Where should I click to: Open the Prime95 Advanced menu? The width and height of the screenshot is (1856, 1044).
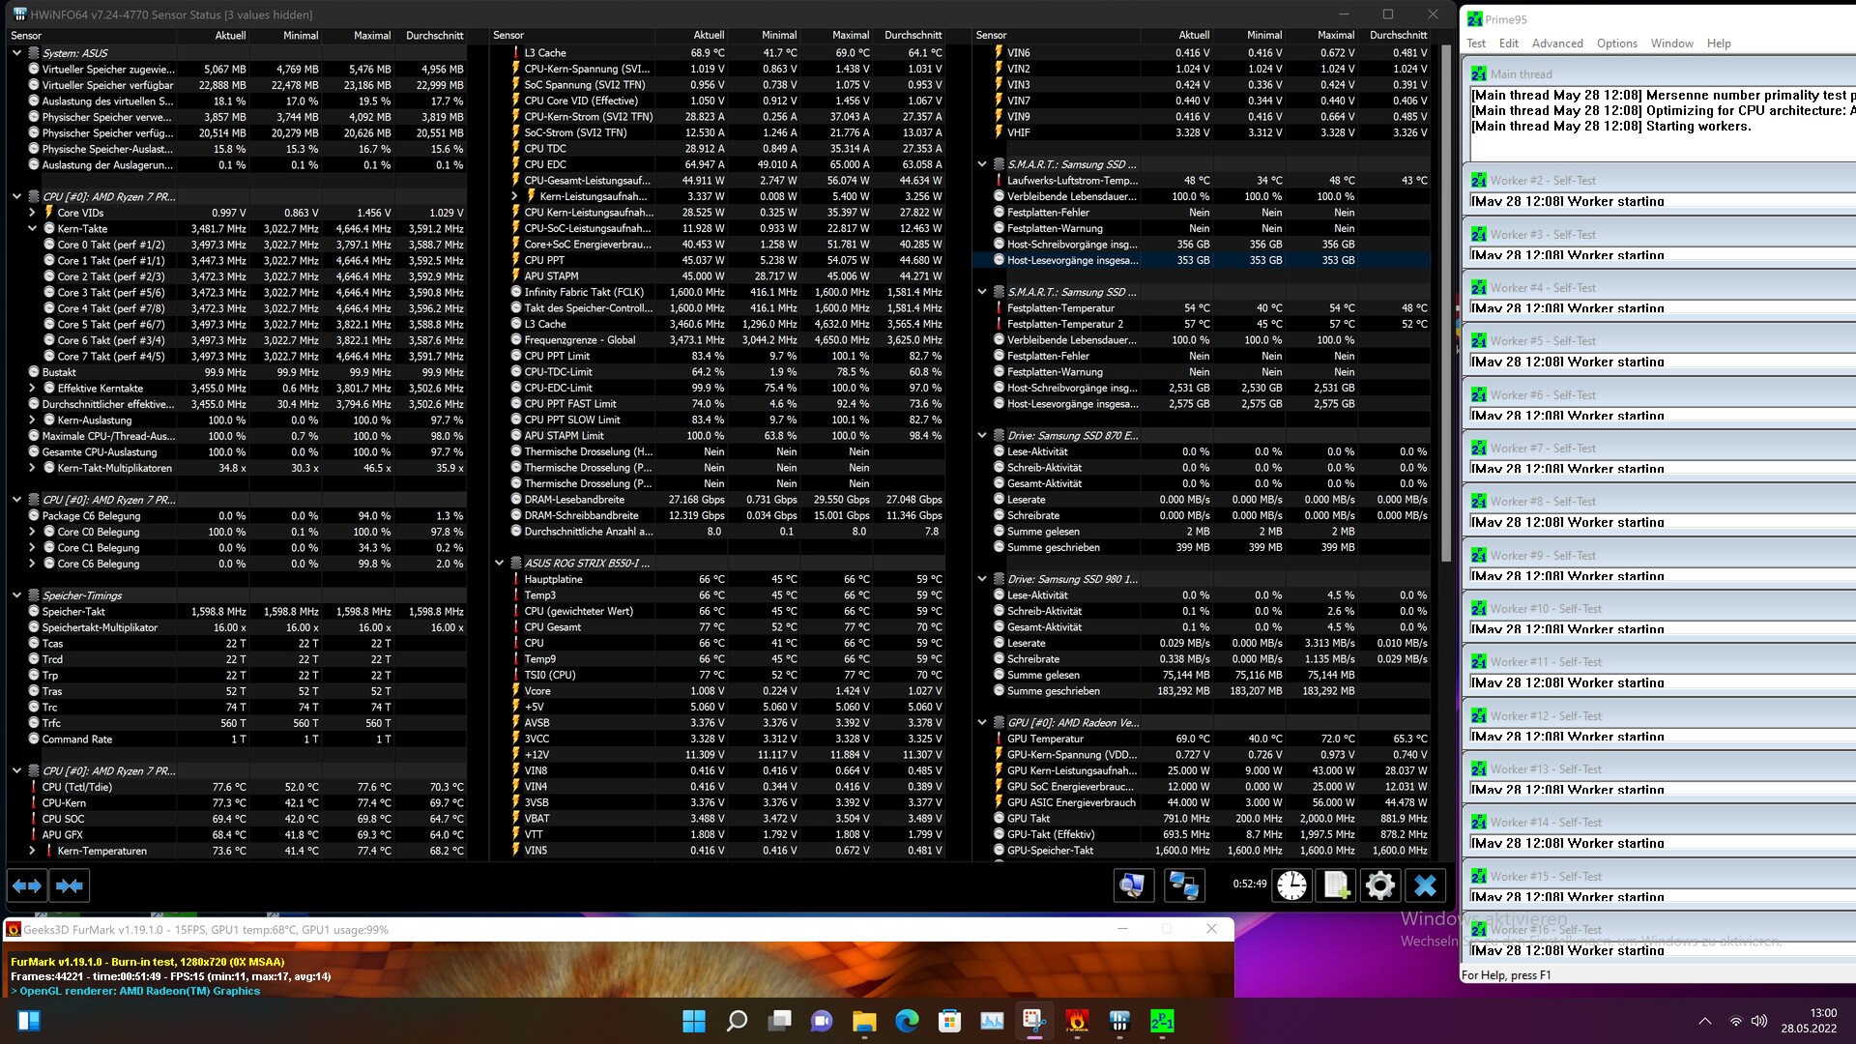(x=1557, y=43)
